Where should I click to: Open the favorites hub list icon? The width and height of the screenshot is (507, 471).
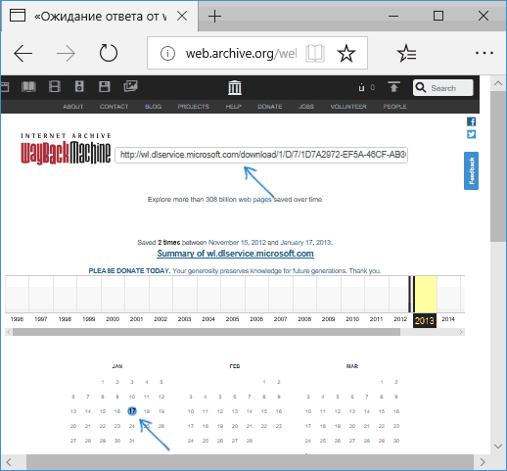click(406, 53)
